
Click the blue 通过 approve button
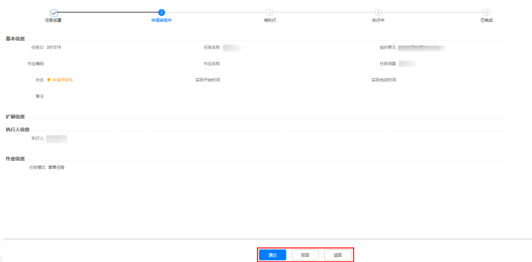pos(272,255)
